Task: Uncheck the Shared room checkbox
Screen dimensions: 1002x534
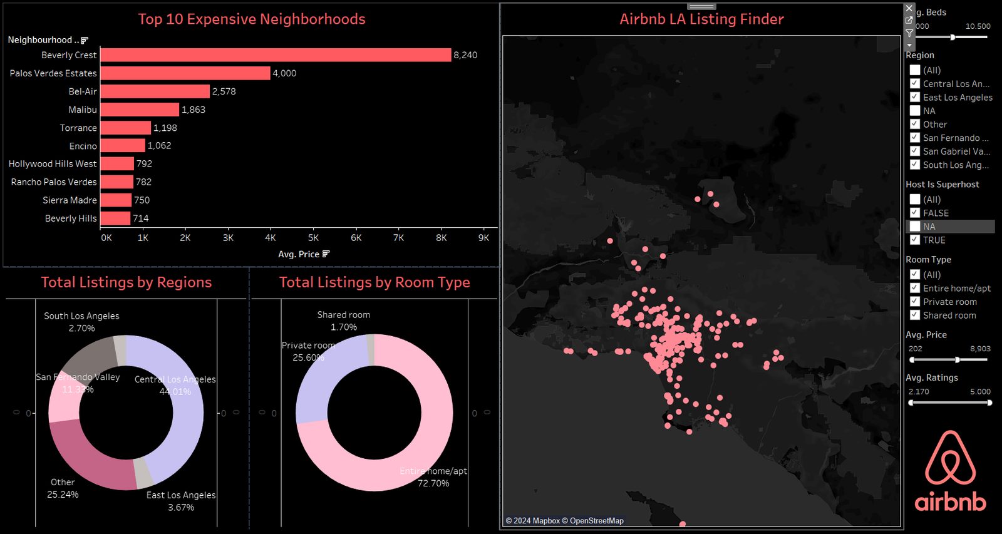Action: pyautogui.click(x=915, y=316)
